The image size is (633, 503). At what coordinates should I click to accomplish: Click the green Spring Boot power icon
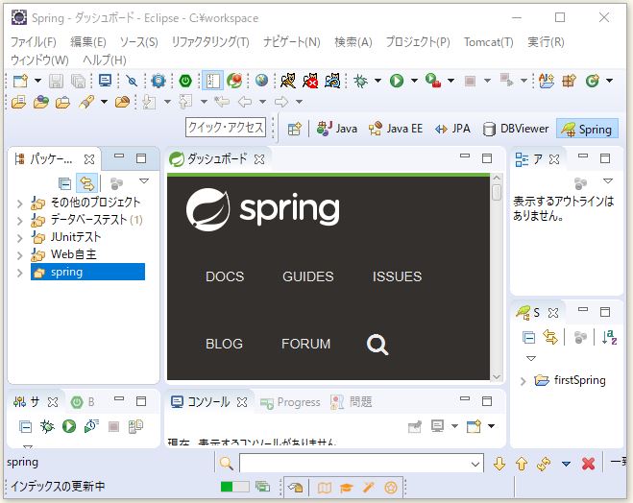pos(185,81)
